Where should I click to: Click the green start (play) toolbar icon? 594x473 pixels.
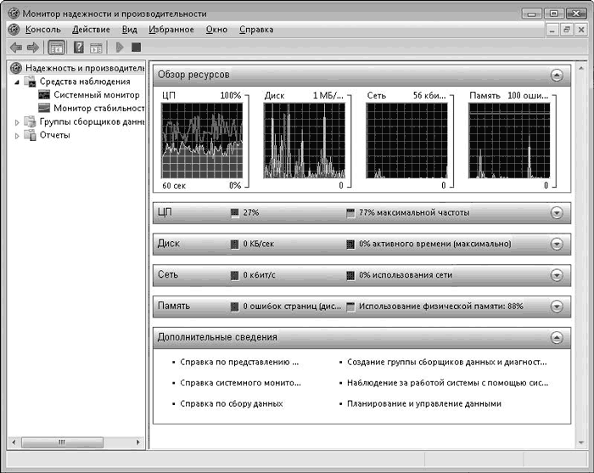[x=120, y=48]
